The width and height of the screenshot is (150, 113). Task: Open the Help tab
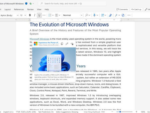[47, 9]
